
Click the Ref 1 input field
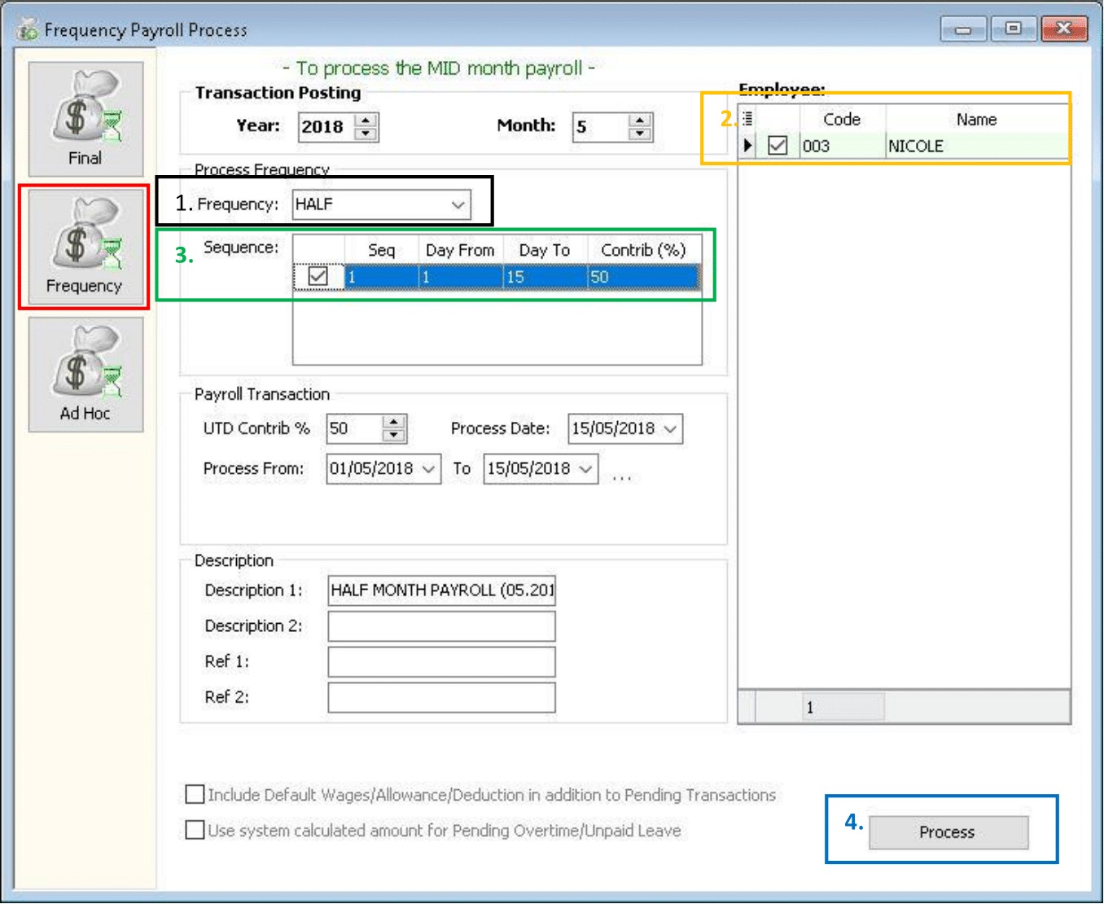click(x=441, y=661)
